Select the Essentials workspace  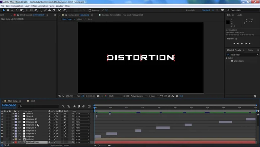click(x=190, y=10)
